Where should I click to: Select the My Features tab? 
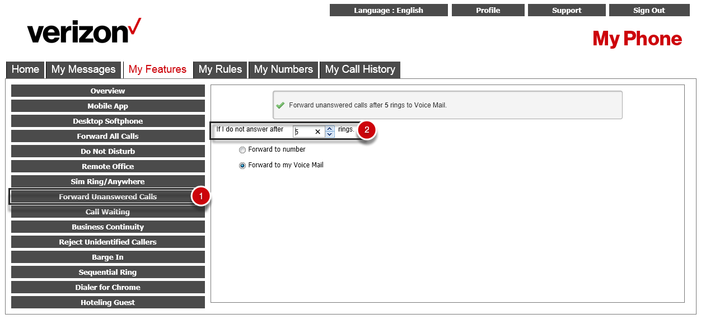(157, 69)
